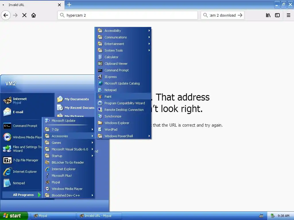The image size is (294, 220).
Task: Switch to the Mypal taskbar button
Action: click(53, 216)
